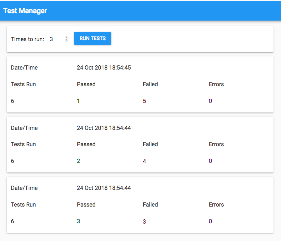The width and height of the screenshot is (281, 241).
Task: Click the Errors value in the first result card
Action: (x=210, y=101)
